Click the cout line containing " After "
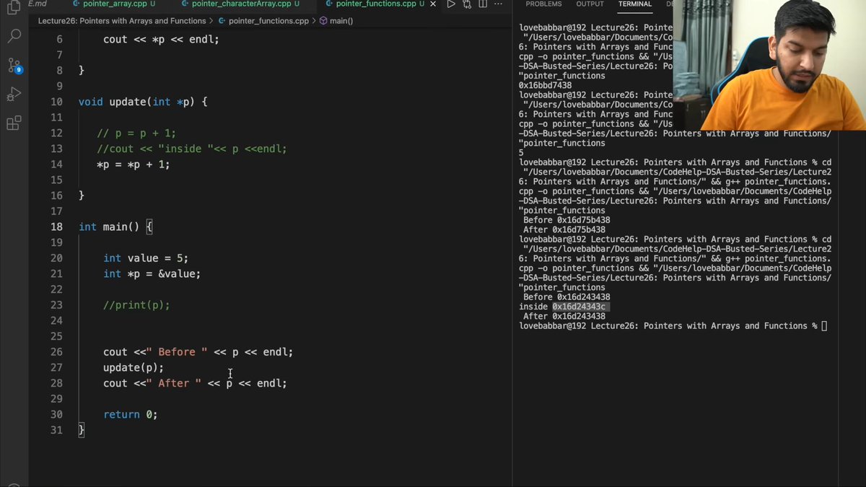Screen dimensions: 866x487 tap(195, 383)
